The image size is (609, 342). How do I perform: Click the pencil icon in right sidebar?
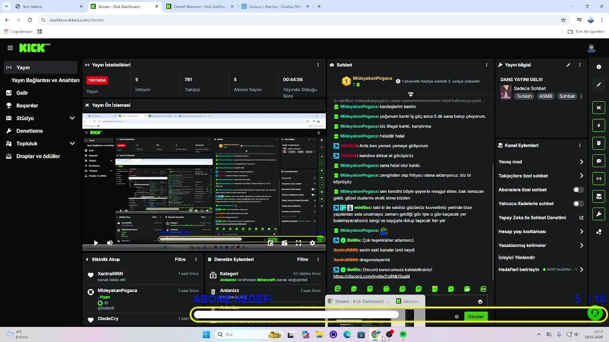[599, 85]
